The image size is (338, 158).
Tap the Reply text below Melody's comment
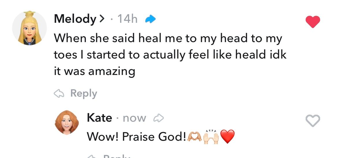click(x=84, y=94)
